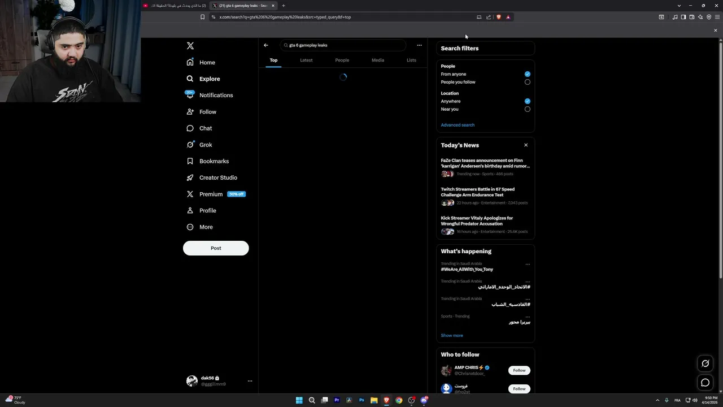Open the floating Grok button at bottom right

click(705, 363)
